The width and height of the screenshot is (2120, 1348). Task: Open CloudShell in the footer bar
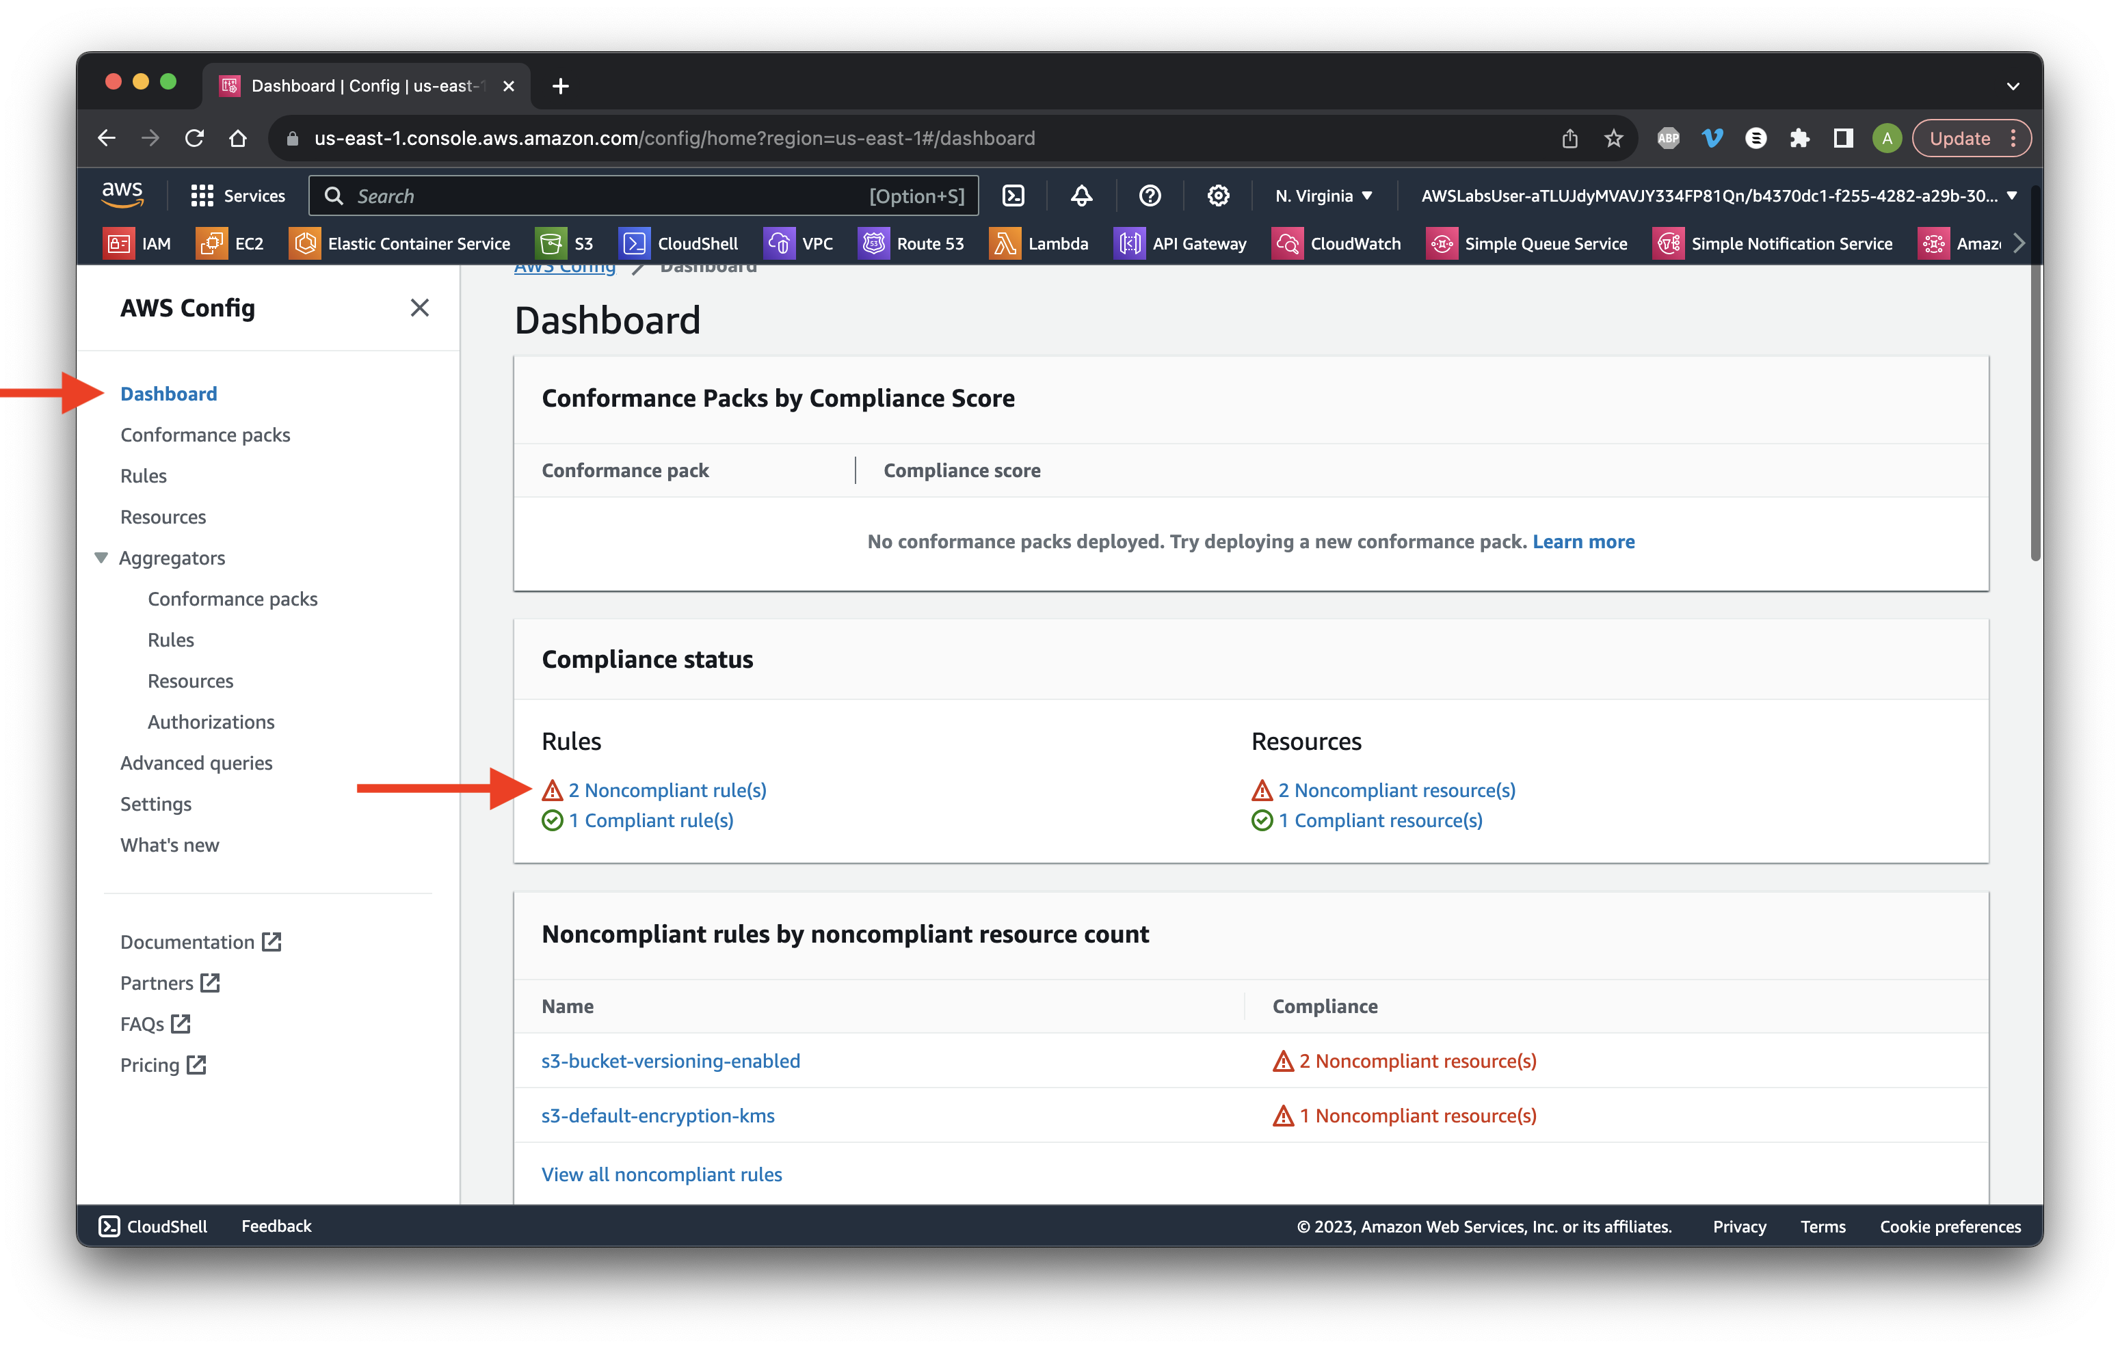153,1226
